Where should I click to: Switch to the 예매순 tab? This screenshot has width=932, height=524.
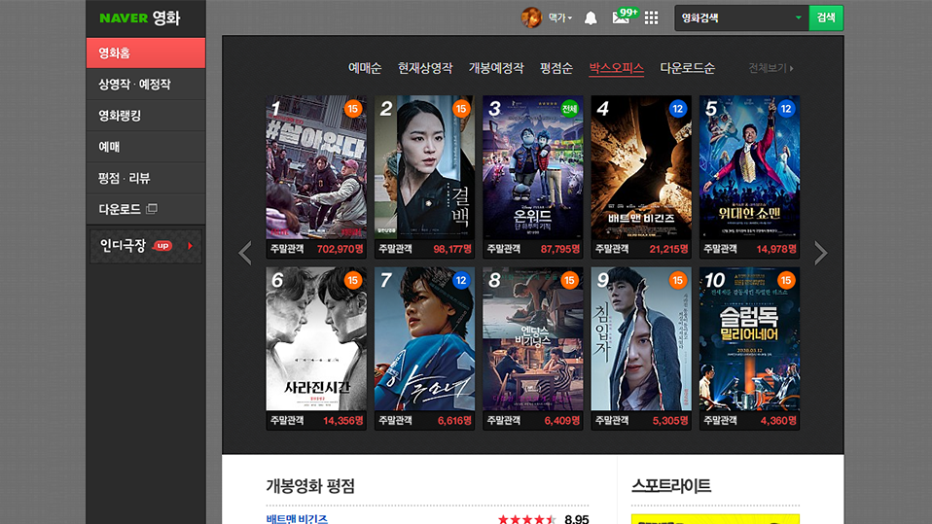click(x=365, y=68)
